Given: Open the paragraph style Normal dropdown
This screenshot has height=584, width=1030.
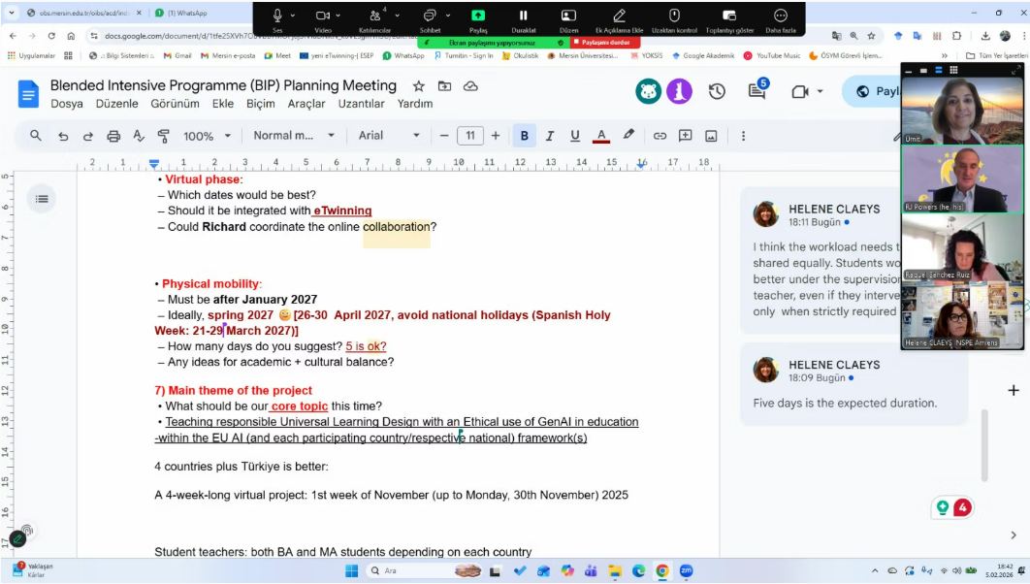Looking at the screenshot, I should [x=294, y=136].
